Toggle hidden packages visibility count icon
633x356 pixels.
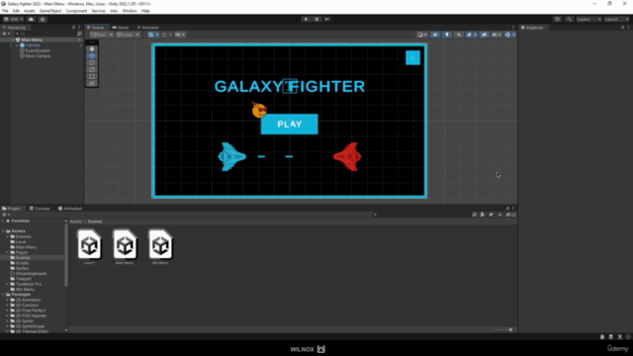pos(511,215)
